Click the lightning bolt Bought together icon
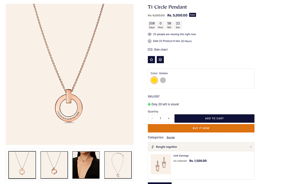 click(152, 147)
